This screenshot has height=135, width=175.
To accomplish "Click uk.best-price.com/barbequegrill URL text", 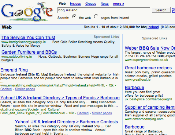I will (x=148, y=99).
